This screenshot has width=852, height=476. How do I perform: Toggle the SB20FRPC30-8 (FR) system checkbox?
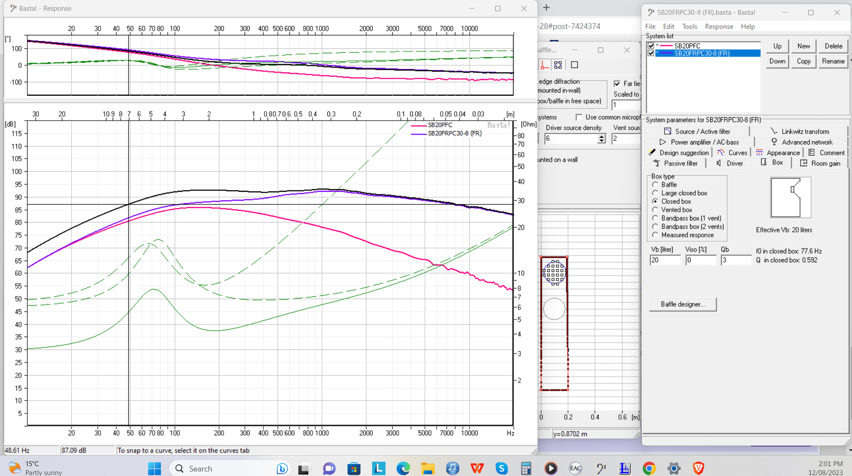coord(651,53)
